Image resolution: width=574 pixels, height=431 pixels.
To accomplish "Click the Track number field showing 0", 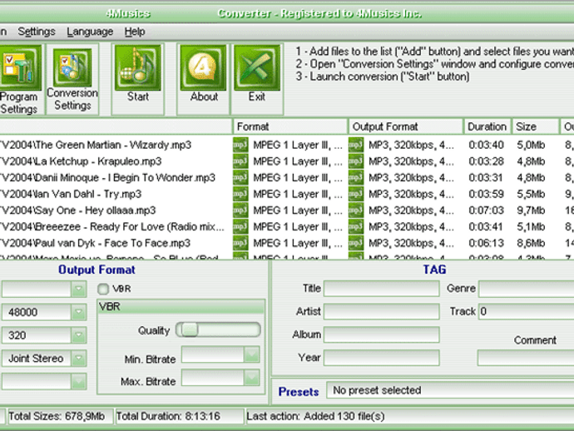I will [526, 312].
